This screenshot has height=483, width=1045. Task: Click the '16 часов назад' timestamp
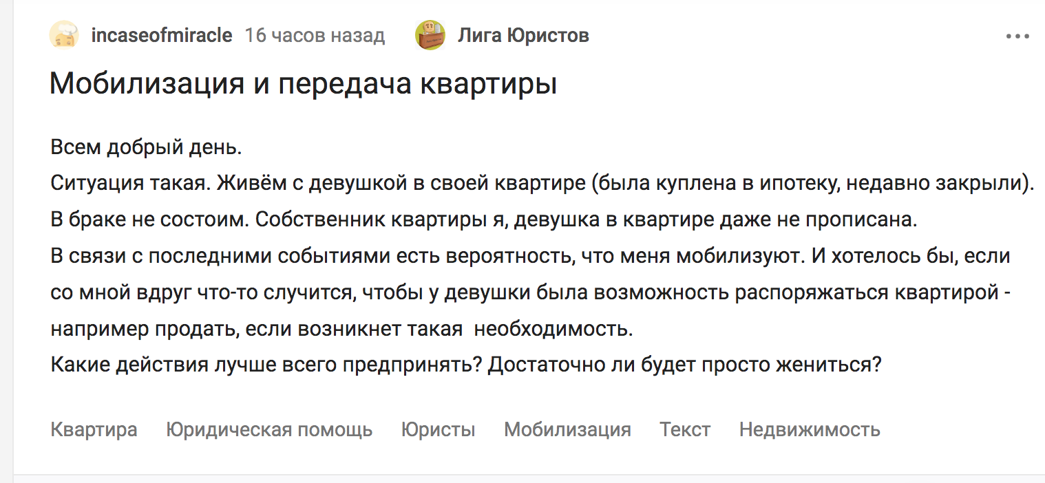315,35
